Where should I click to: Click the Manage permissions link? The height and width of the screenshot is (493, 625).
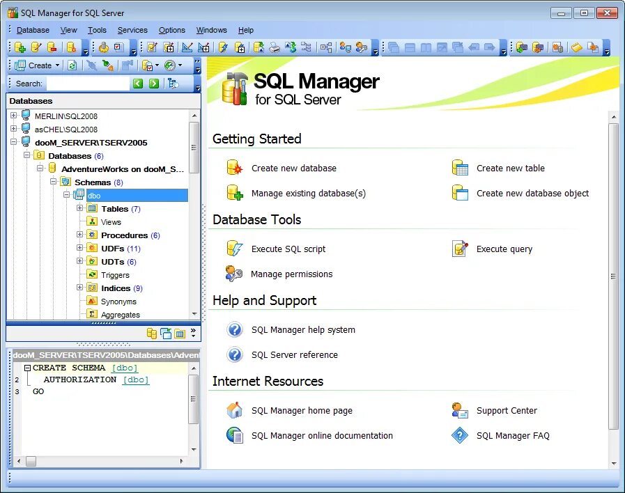pyautogui.click(x=291, y=274)
